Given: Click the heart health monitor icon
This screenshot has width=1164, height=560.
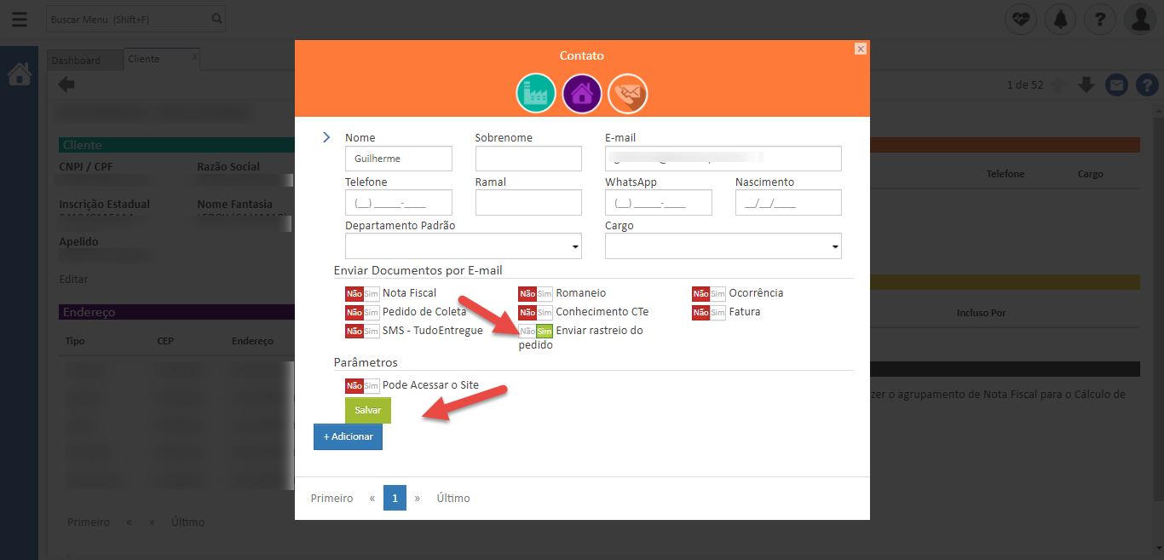Looking at the screenshot, I should [x=1021, y=19].
